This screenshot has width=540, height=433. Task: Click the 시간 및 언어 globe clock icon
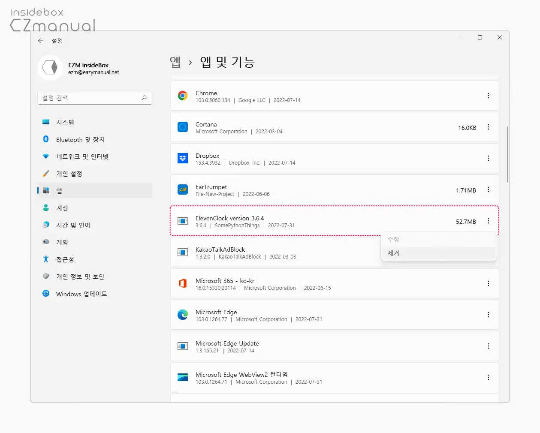46,225
